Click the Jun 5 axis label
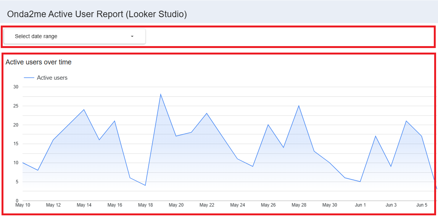This screenshot has width=438, height=218. click(422, 205)
